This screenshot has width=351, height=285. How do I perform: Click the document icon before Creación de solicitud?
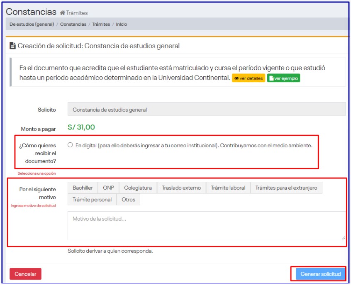(x=13, y=46)
